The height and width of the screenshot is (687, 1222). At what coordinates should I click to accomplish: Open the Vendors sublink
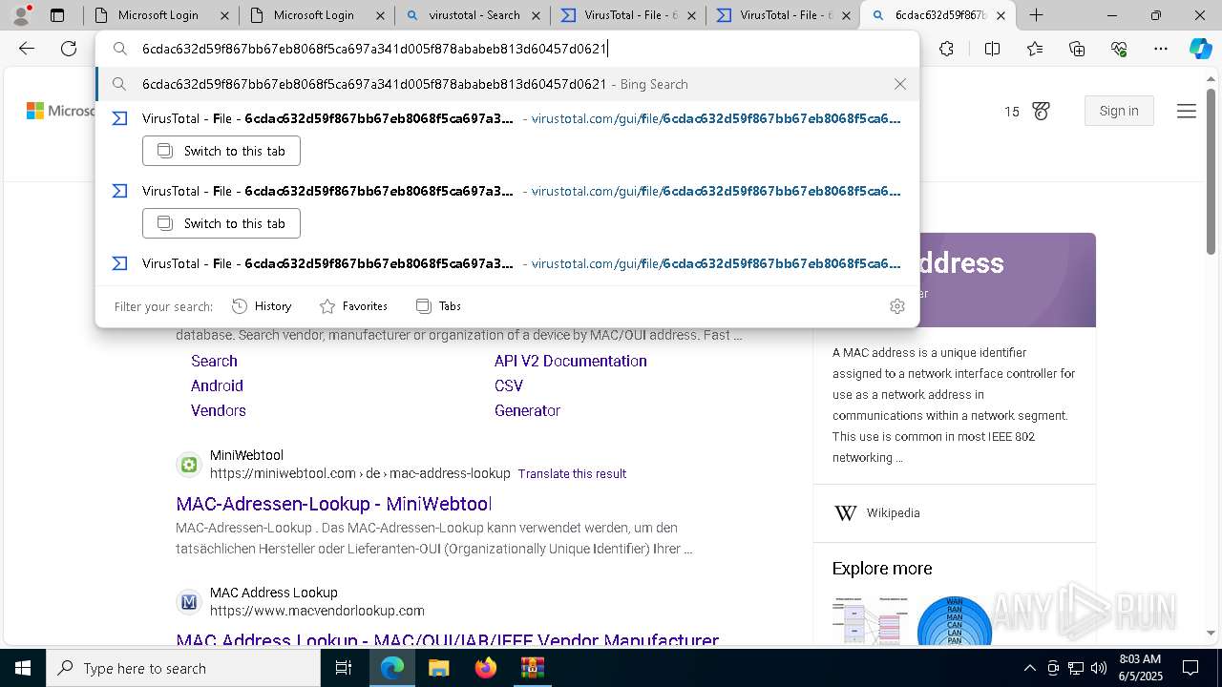coord(219,410)
